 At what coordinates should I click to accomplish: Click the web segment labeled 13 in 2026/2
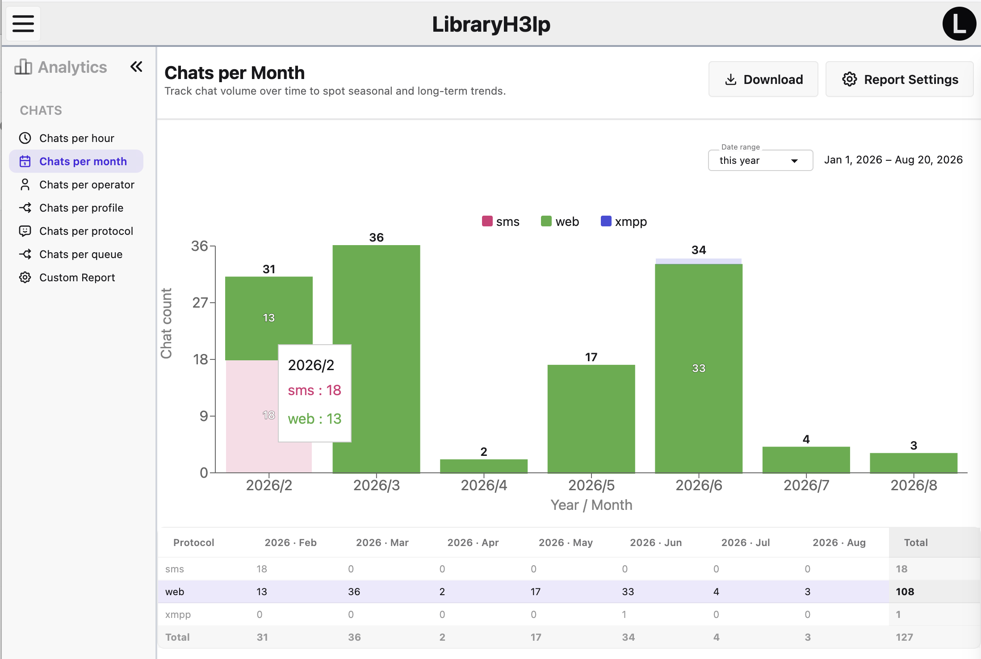coord(269,318)
